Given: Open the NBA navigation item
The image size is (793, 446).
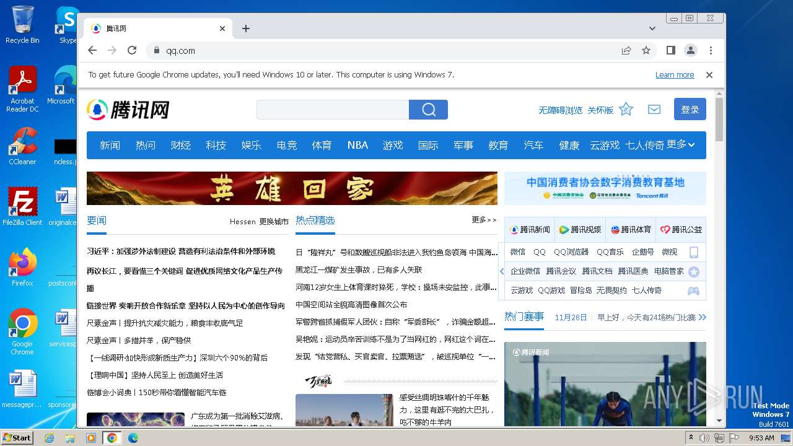Looking at the screenshot, I should point(357,145).
